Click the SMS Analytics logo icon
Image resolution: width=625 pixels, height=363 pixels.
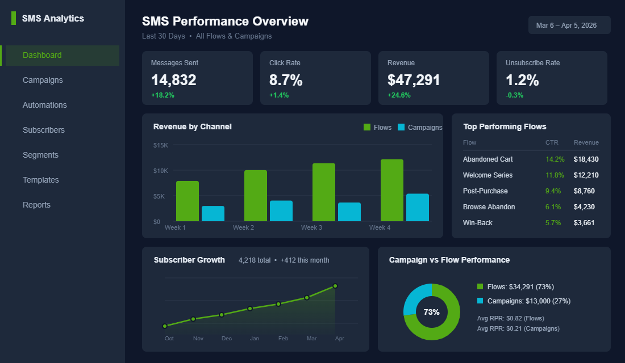point(13,18)
